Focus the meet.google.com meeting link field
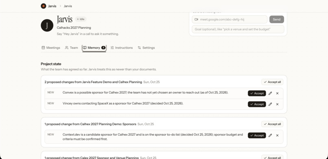This screenshot has height=159, width=328. (230, 20)
